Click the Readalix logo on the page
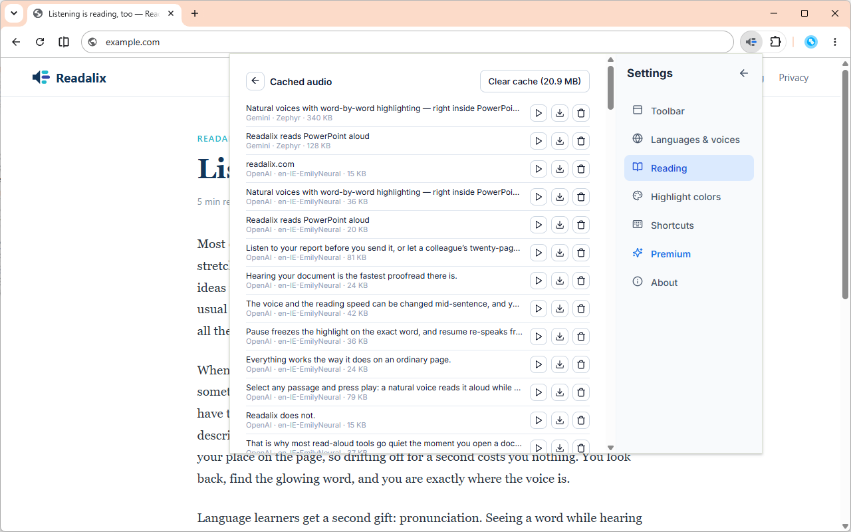Viewport: 851px width, 532px height. tap(69, 78)
